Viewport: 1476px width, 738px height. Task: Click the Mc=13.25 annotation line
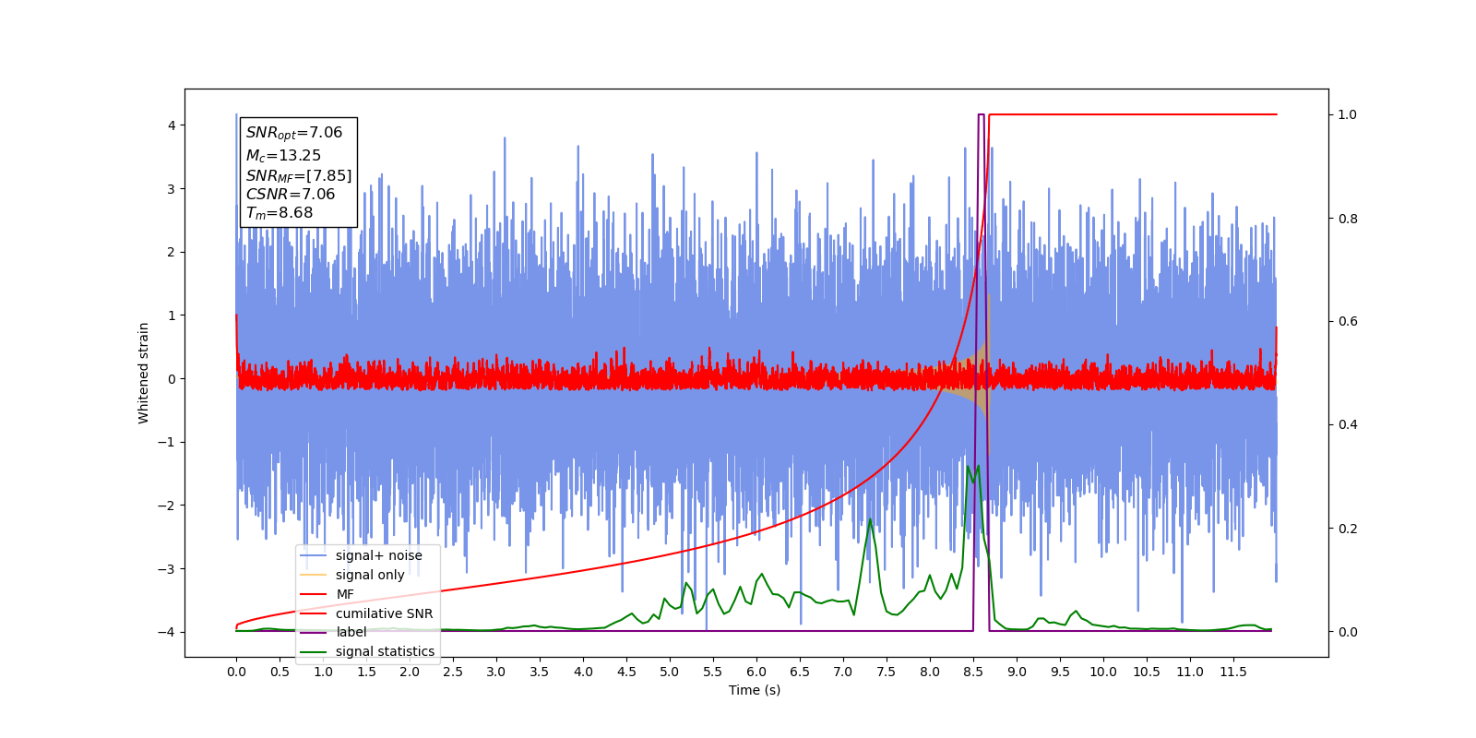coord(283,156)
